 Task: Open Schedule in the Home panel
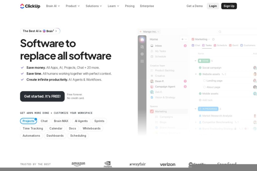168,57
